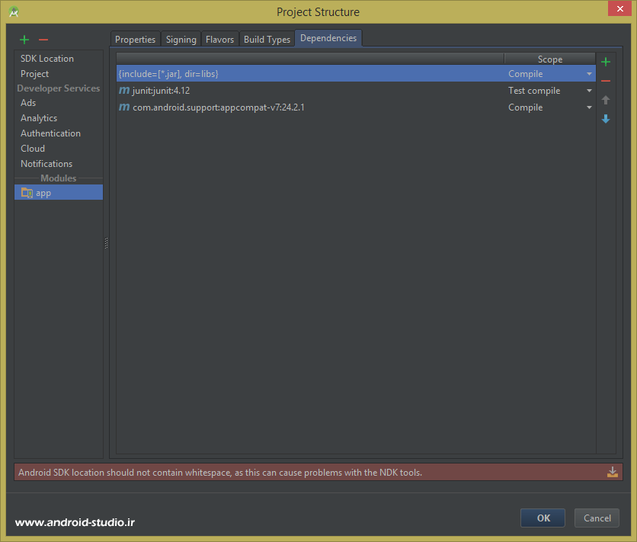Click the download icon on the SDK warning bar

click(613, 472)
